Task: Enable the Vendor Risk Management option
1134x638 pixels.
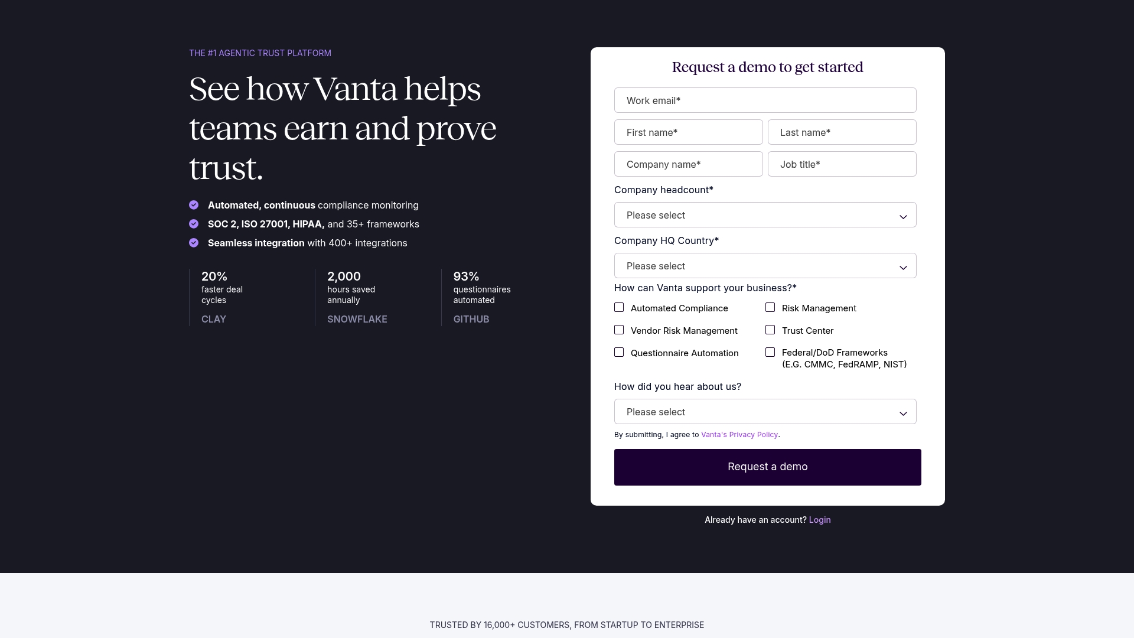Action: pos(619,330)
